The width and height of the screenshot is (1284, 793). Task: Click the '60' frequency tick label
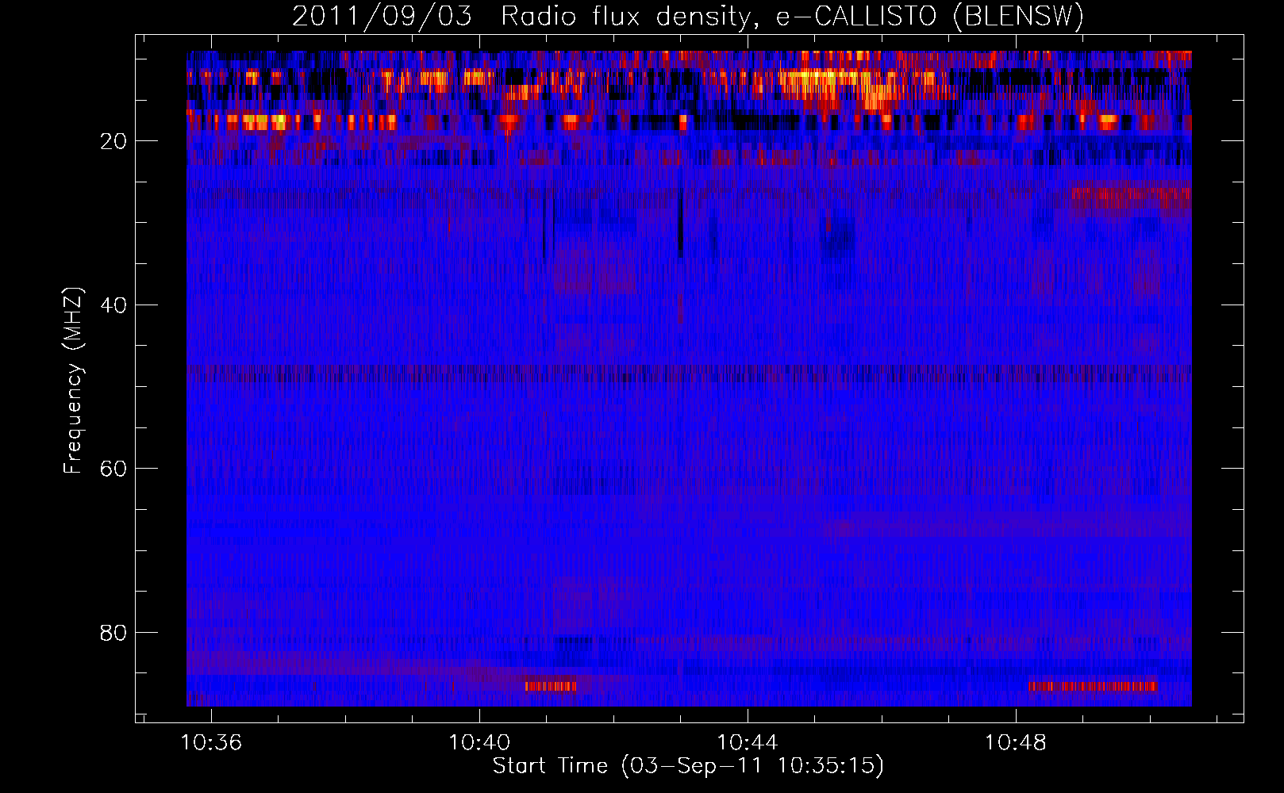pos(113,469)
